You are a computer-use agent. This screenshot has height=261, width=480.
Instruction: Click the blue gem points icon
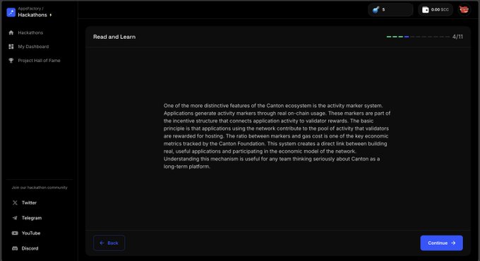pyautogui.click(x=376, y=10)
